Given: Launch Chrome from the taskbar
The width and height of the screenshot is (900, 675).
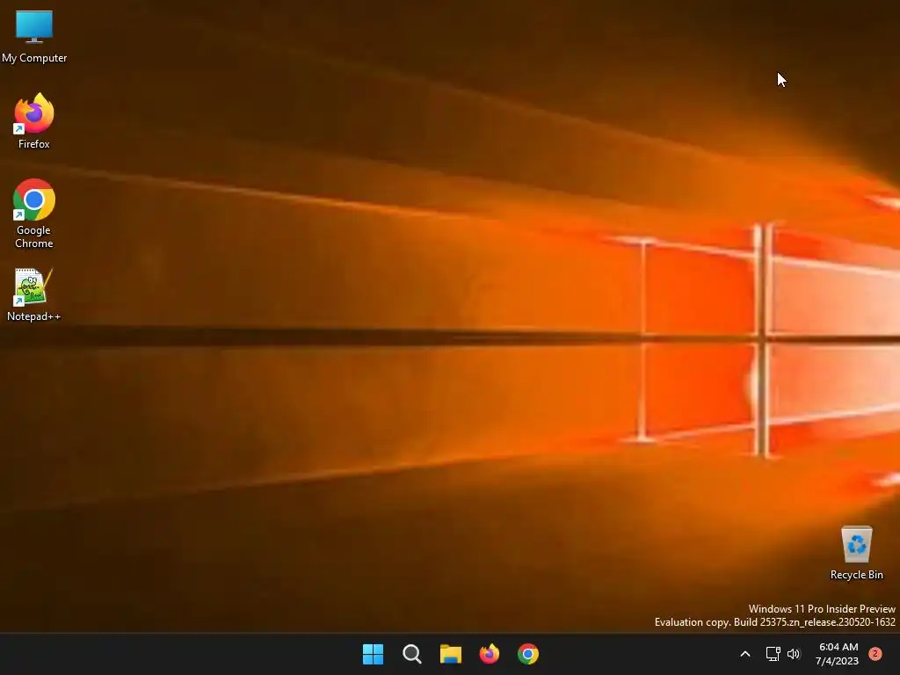Looking at the screenshot, I should [528, 654].
